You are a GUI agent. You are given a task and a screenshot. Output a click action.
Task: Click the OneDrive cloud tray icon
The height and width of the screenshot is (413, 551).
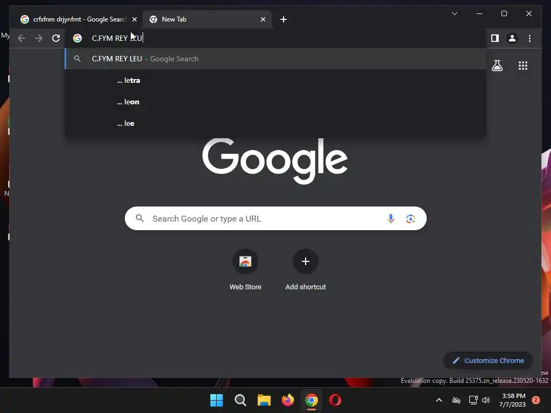(x=456, y=400)
